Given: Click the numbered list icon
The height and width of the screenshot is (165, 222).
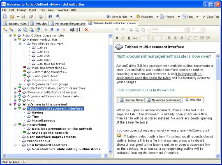Looking at the screenshot, I should [x=190, y=38].
